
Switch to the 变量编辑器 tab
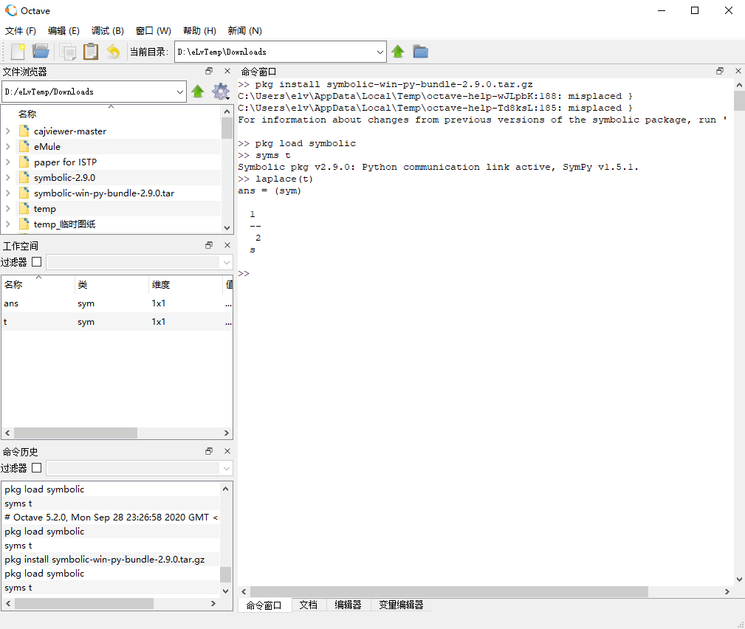(401, 605)
